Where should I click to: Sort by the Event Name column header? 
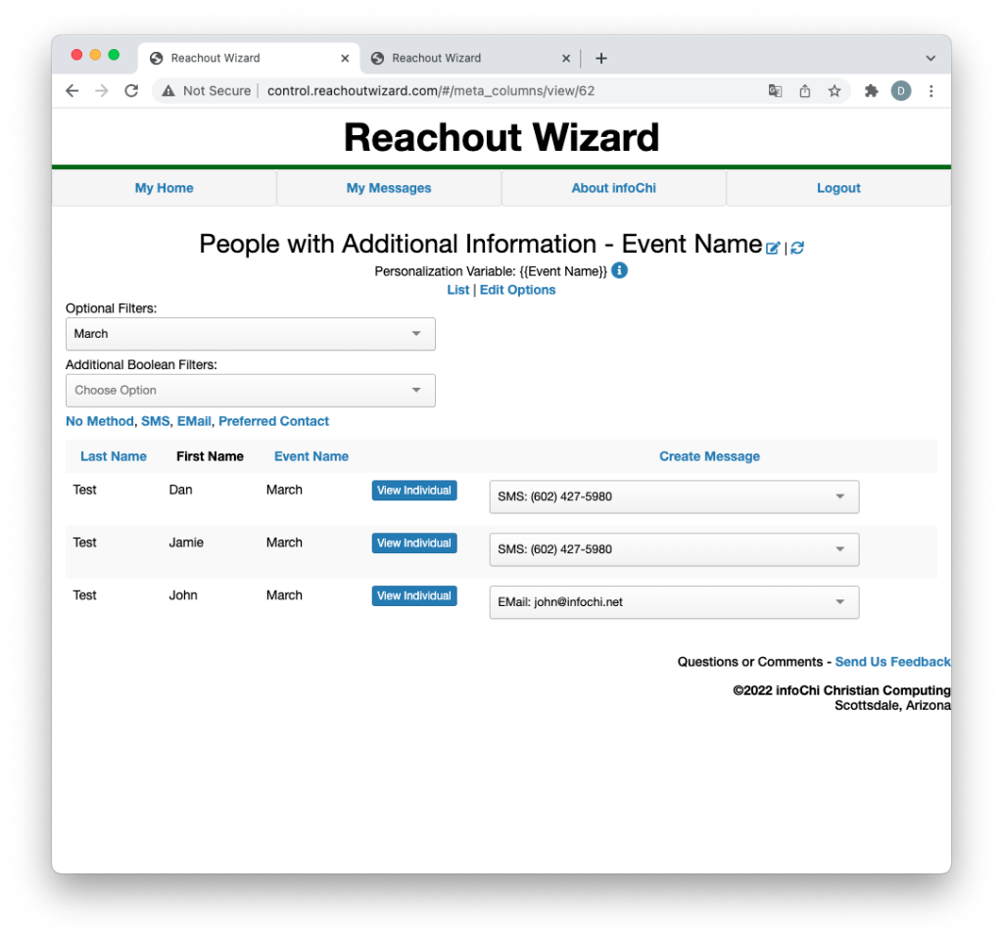click(x=311, y=456)
